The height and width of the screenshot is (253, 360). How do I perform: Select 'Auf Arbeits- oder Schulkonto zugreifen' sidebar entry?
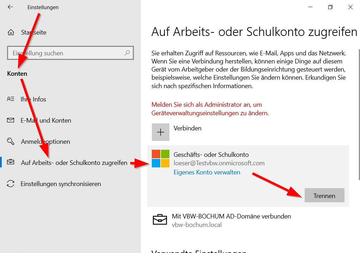[74, 163]
